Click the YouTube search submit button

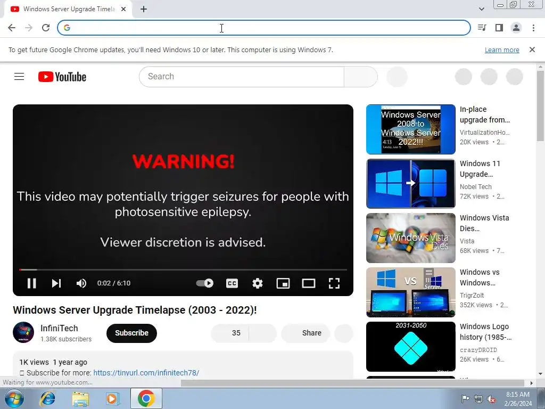point(360,77)
